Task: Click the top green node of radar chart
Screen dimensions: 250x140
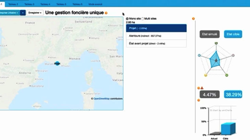Action: (x=216, y=43)
